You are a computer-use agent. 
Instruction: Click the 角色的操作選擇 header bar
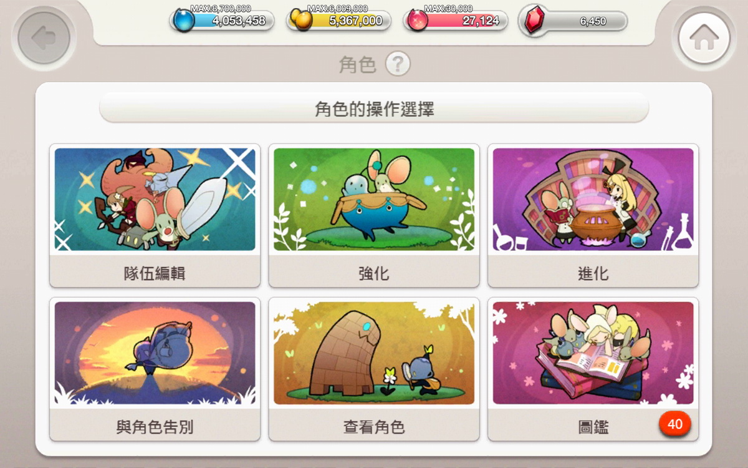coord(374,110)
